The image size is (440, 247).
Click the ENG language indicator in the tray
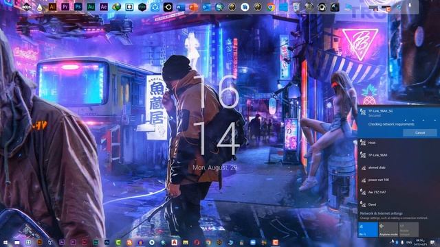409,242
